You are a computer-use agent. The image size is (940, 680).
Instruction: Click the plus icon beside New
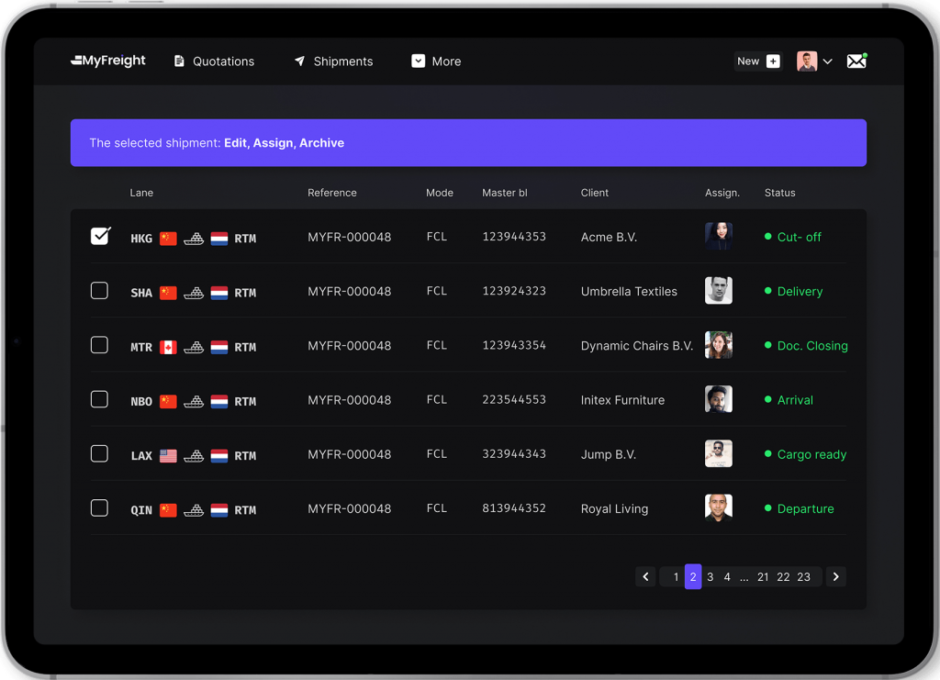tap(773, 61)
